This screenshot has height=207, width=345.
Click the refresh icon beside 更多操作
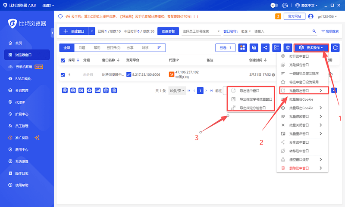click(x=335, y=47)
